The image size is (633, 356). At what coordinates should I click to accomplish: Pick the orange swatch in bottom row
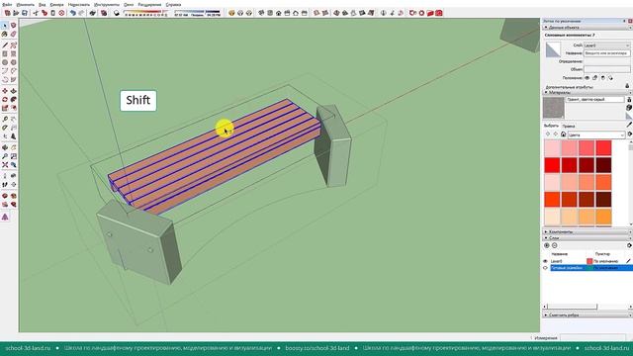[603, 217]
